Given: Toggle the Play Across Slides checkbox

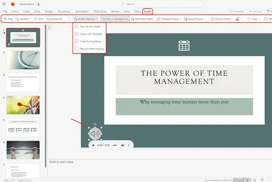Looking at the screenshot, I should click(x=76, y=26).
